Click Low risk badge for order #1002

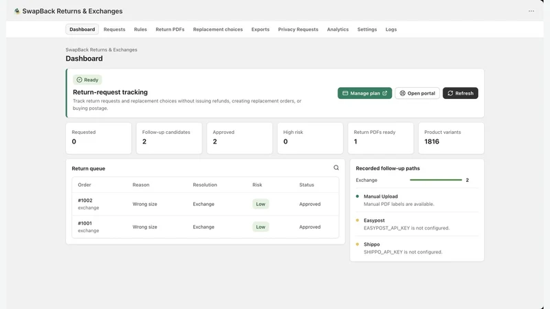tap(261, 204)
